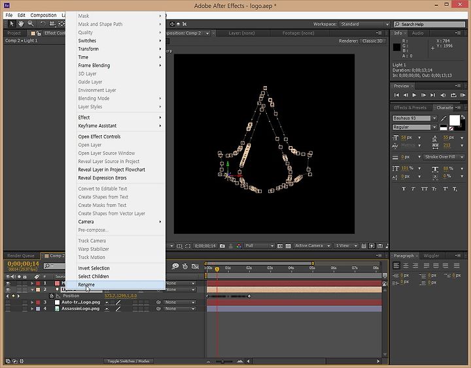Apply Faux Bold text style

(404, 189)
